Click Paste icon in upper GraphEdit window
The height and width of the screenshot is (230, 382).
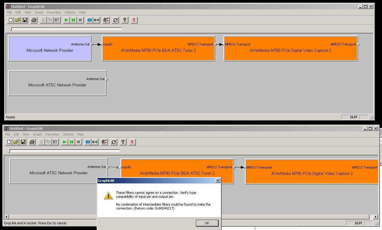click(x=57, y=20)
